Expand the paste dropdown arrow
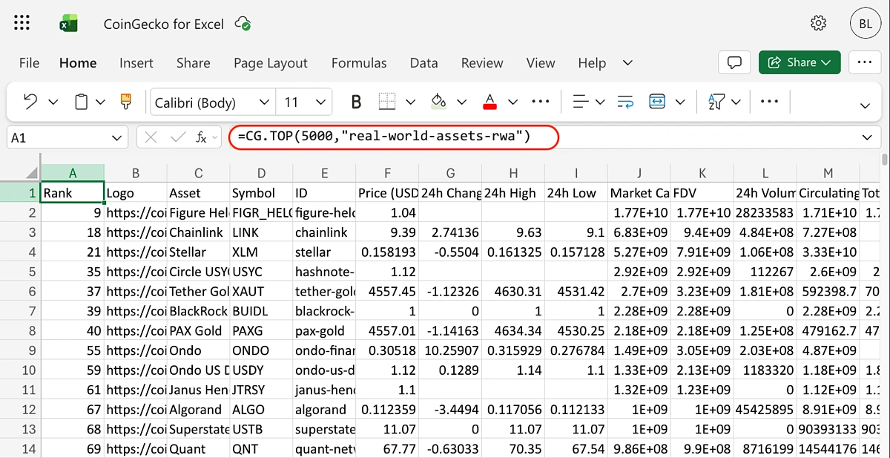The width and height of the screenshot is (890, 458). coord(101,102)
